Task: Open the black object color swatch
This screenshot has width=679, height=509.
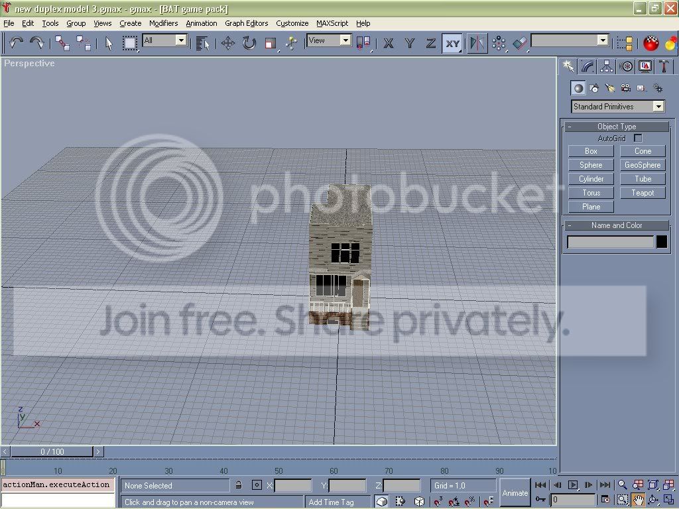Action: tap(662, 241)
